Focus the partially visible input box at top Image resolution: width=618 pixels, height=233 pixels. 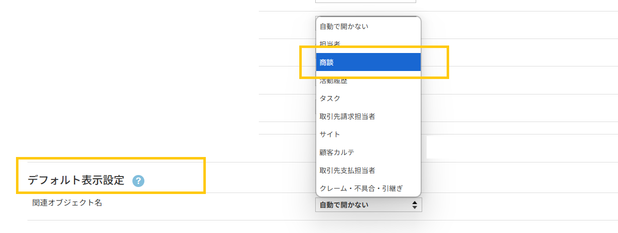(x=366, y=1)
